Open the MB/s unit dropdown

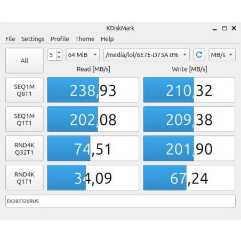pos(222,55)
